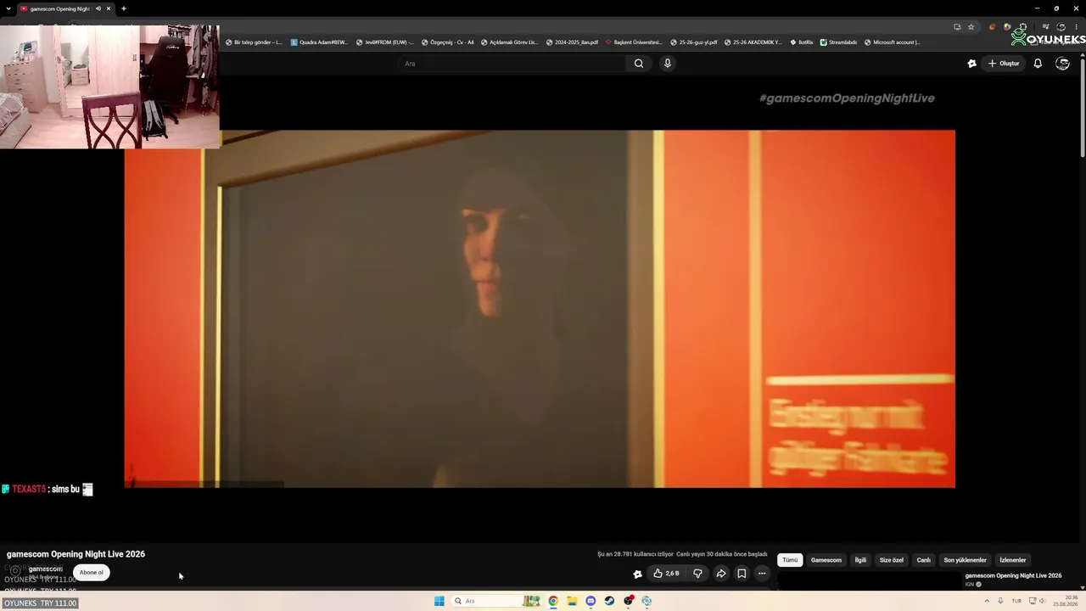Launch Chrome from the taskbar

tap(552, 601)
